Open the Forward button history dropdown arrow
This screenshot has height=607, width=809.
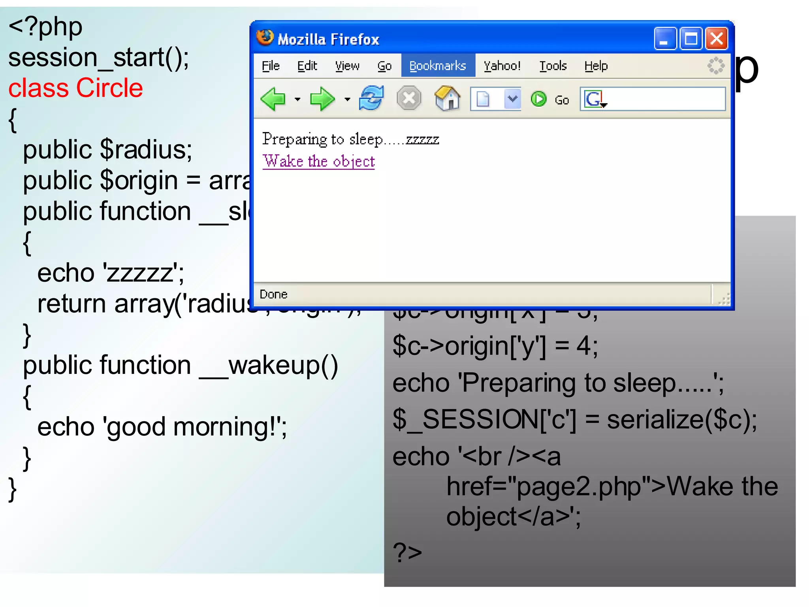click(347, 99)
